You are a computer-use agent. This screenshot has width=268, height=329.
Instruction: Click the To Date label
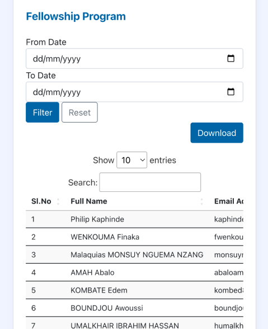[41, 76]
